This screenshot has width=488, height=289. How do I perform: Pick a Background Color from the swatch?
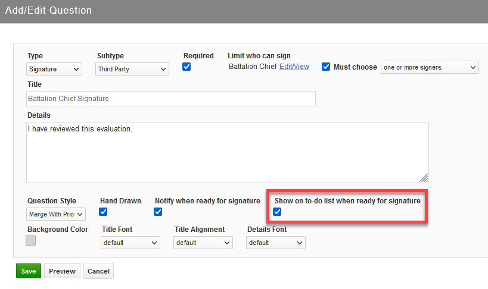pyautogui.click(x=30, y=240)
